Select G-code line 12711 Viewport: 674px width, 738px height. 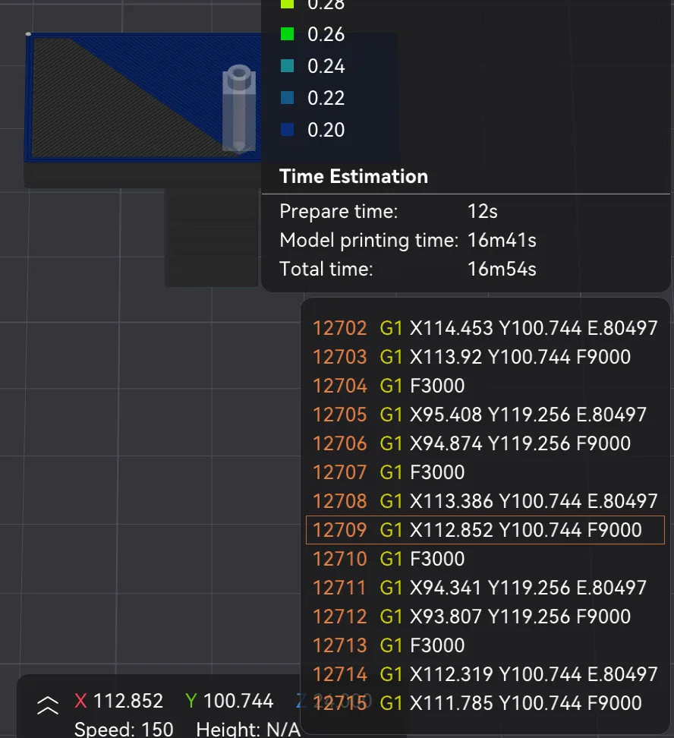click(x=485, y=588)
